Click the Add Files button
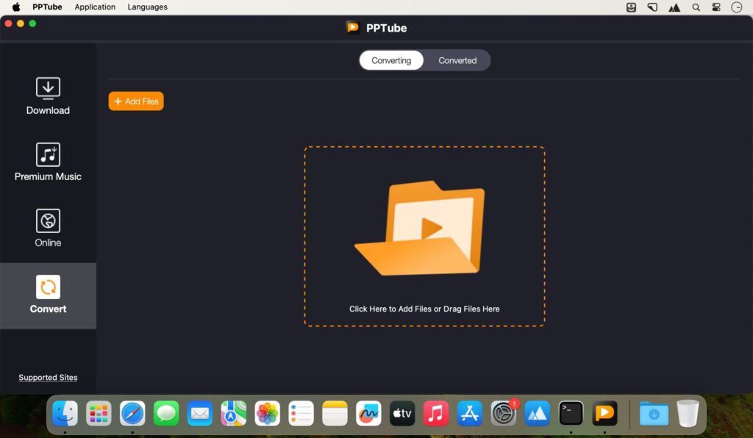The width and height of the screenshot is (753, 438). coord(135,101)
